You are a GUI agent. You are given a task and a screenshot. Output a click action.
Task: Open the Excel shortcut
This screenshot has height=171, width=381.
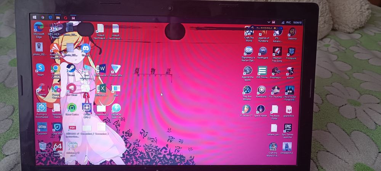[x=101, y=90]
